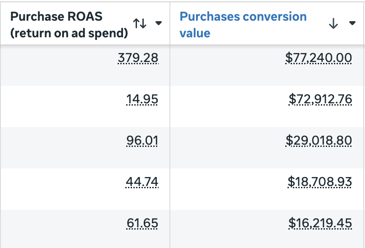
Task: Select the 14.95 ROAS value
Action: (142, 99)
